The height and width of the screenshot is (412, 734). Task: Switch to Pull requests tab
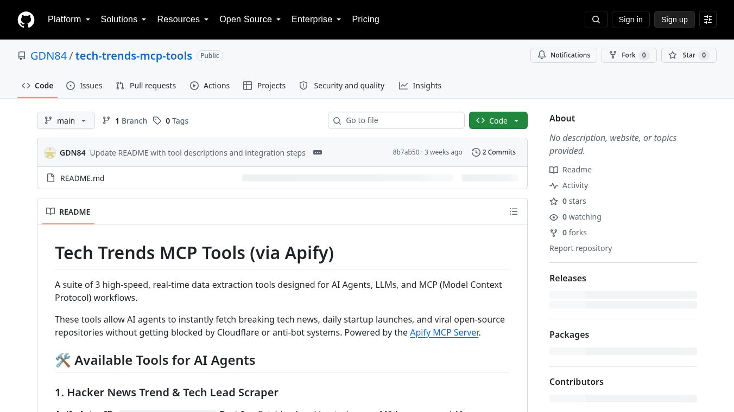point(146,86)
